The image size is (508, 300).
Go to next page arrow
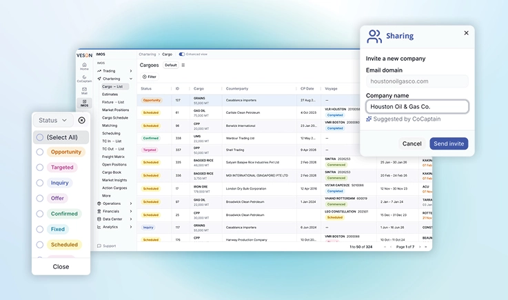point(420,247)
